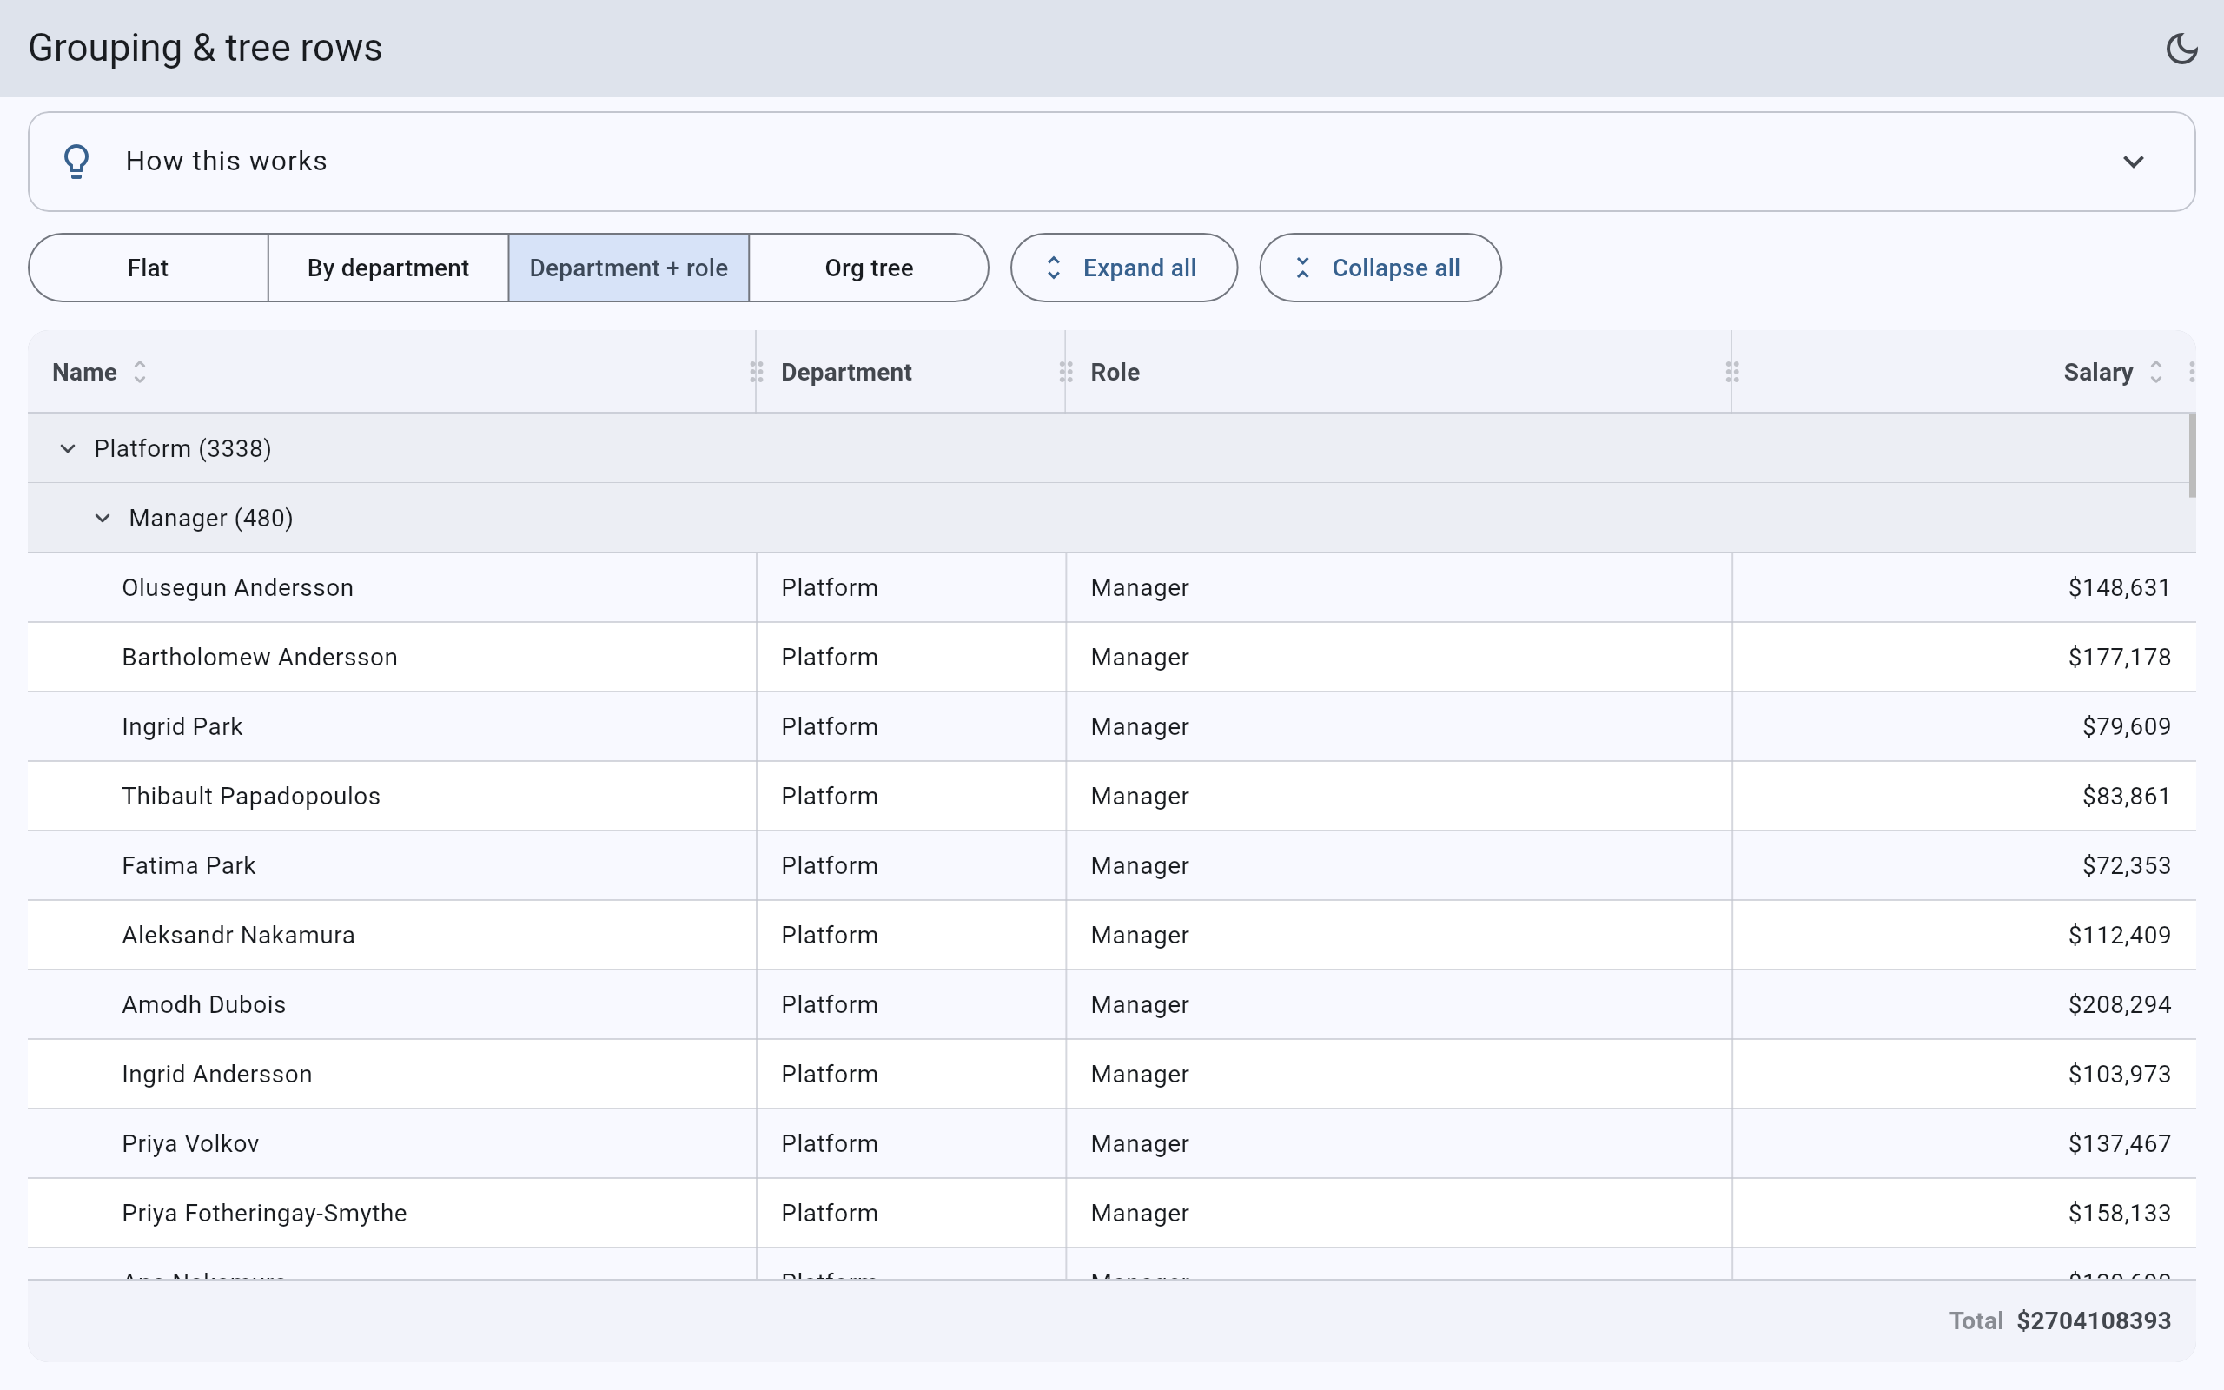
Task: Click the Grouping & tree rows title
Action: click(205, 48)
